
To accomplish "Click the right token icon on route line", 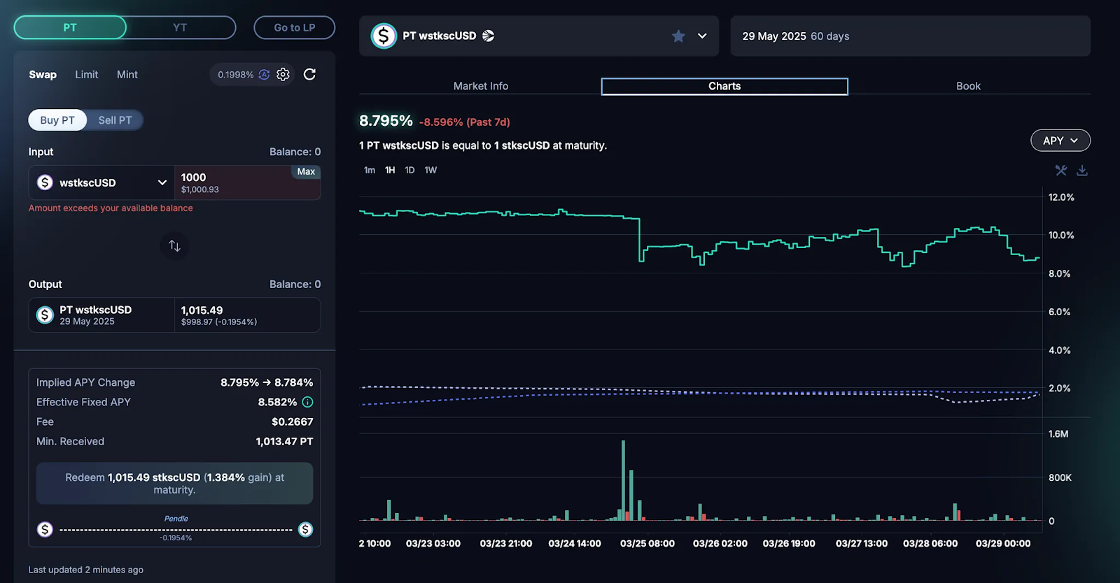I will tap(305, 529).
